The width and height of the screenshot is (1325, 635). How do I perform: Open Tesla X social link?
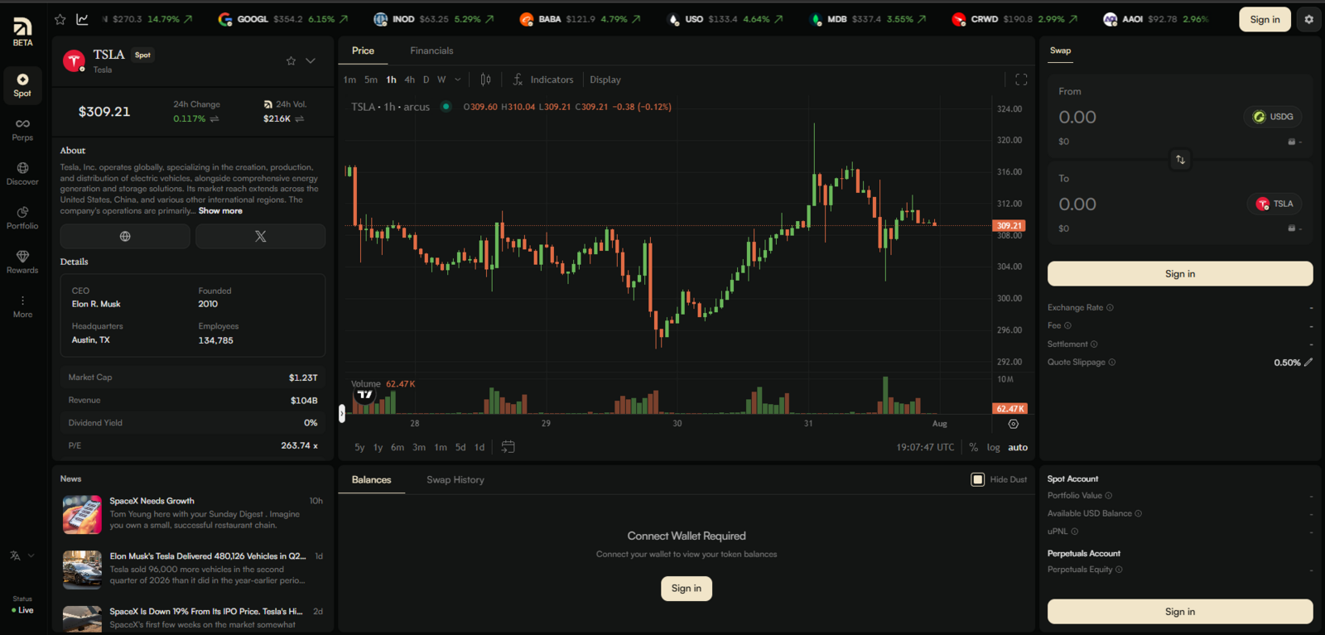(260, 236)
